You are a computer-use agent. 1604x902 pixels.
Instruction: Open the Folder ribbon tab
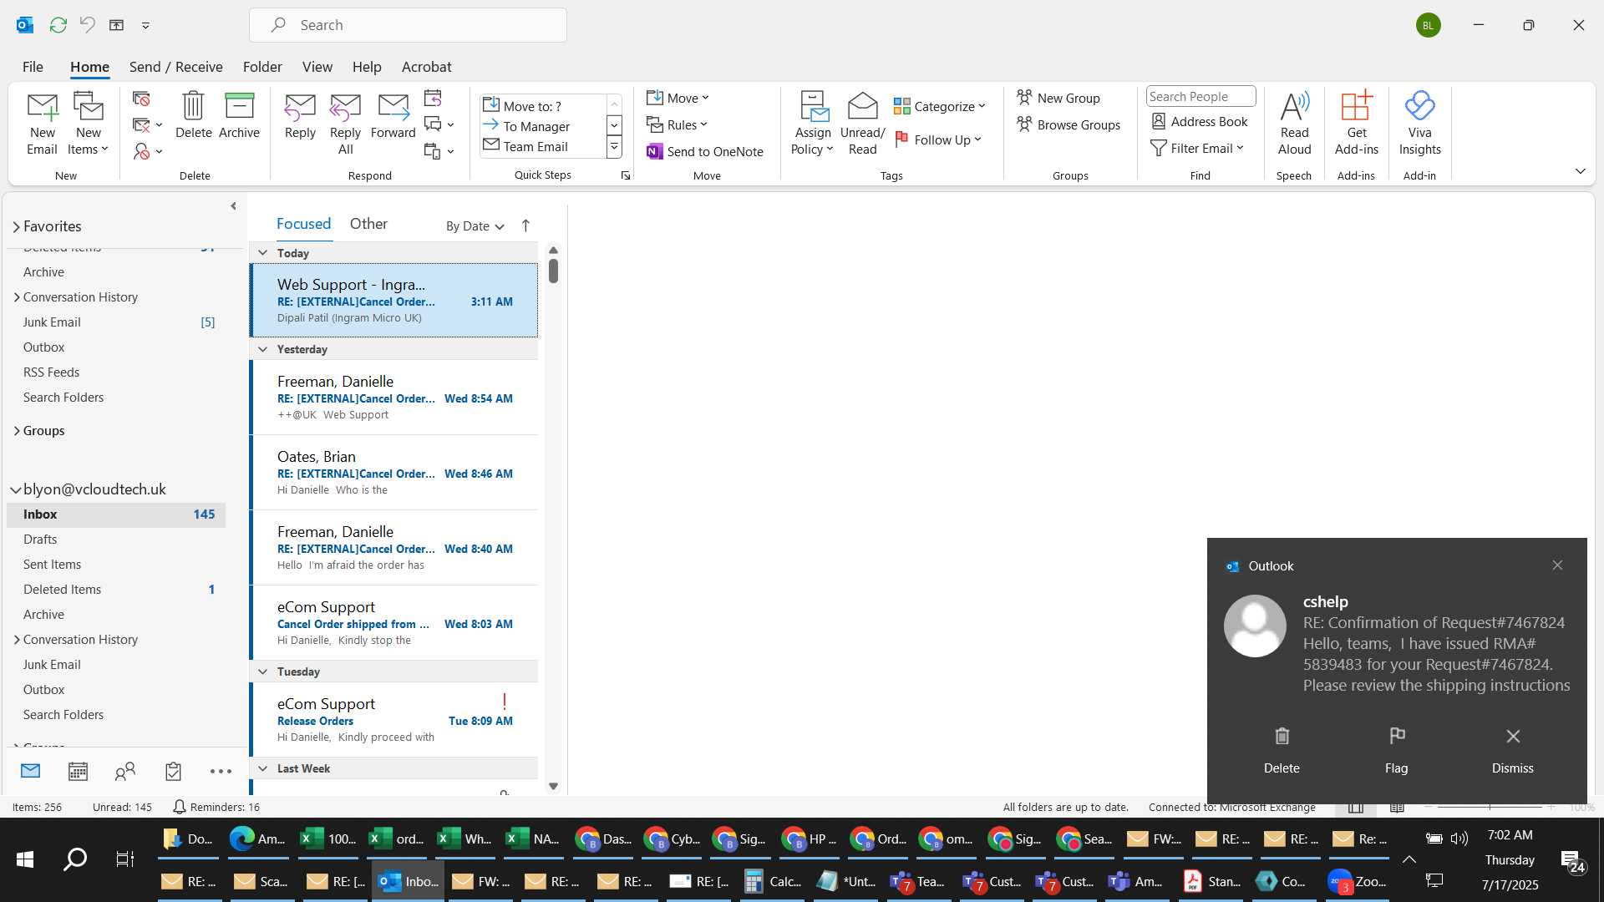[262, 67]
